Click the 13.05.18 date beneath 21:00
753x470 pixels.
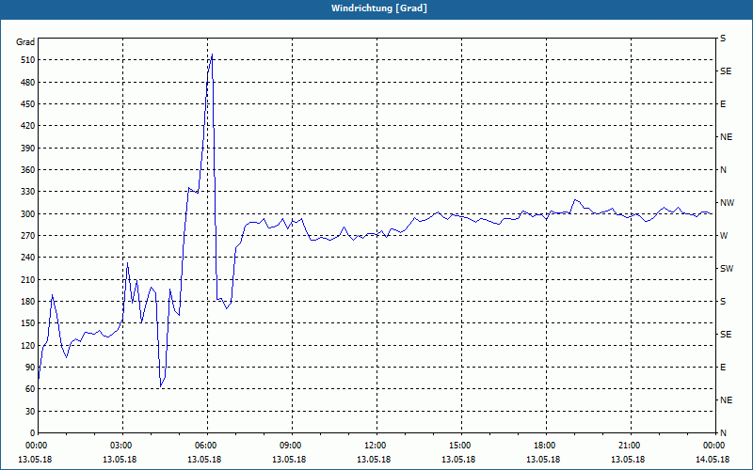click(628, 460)
